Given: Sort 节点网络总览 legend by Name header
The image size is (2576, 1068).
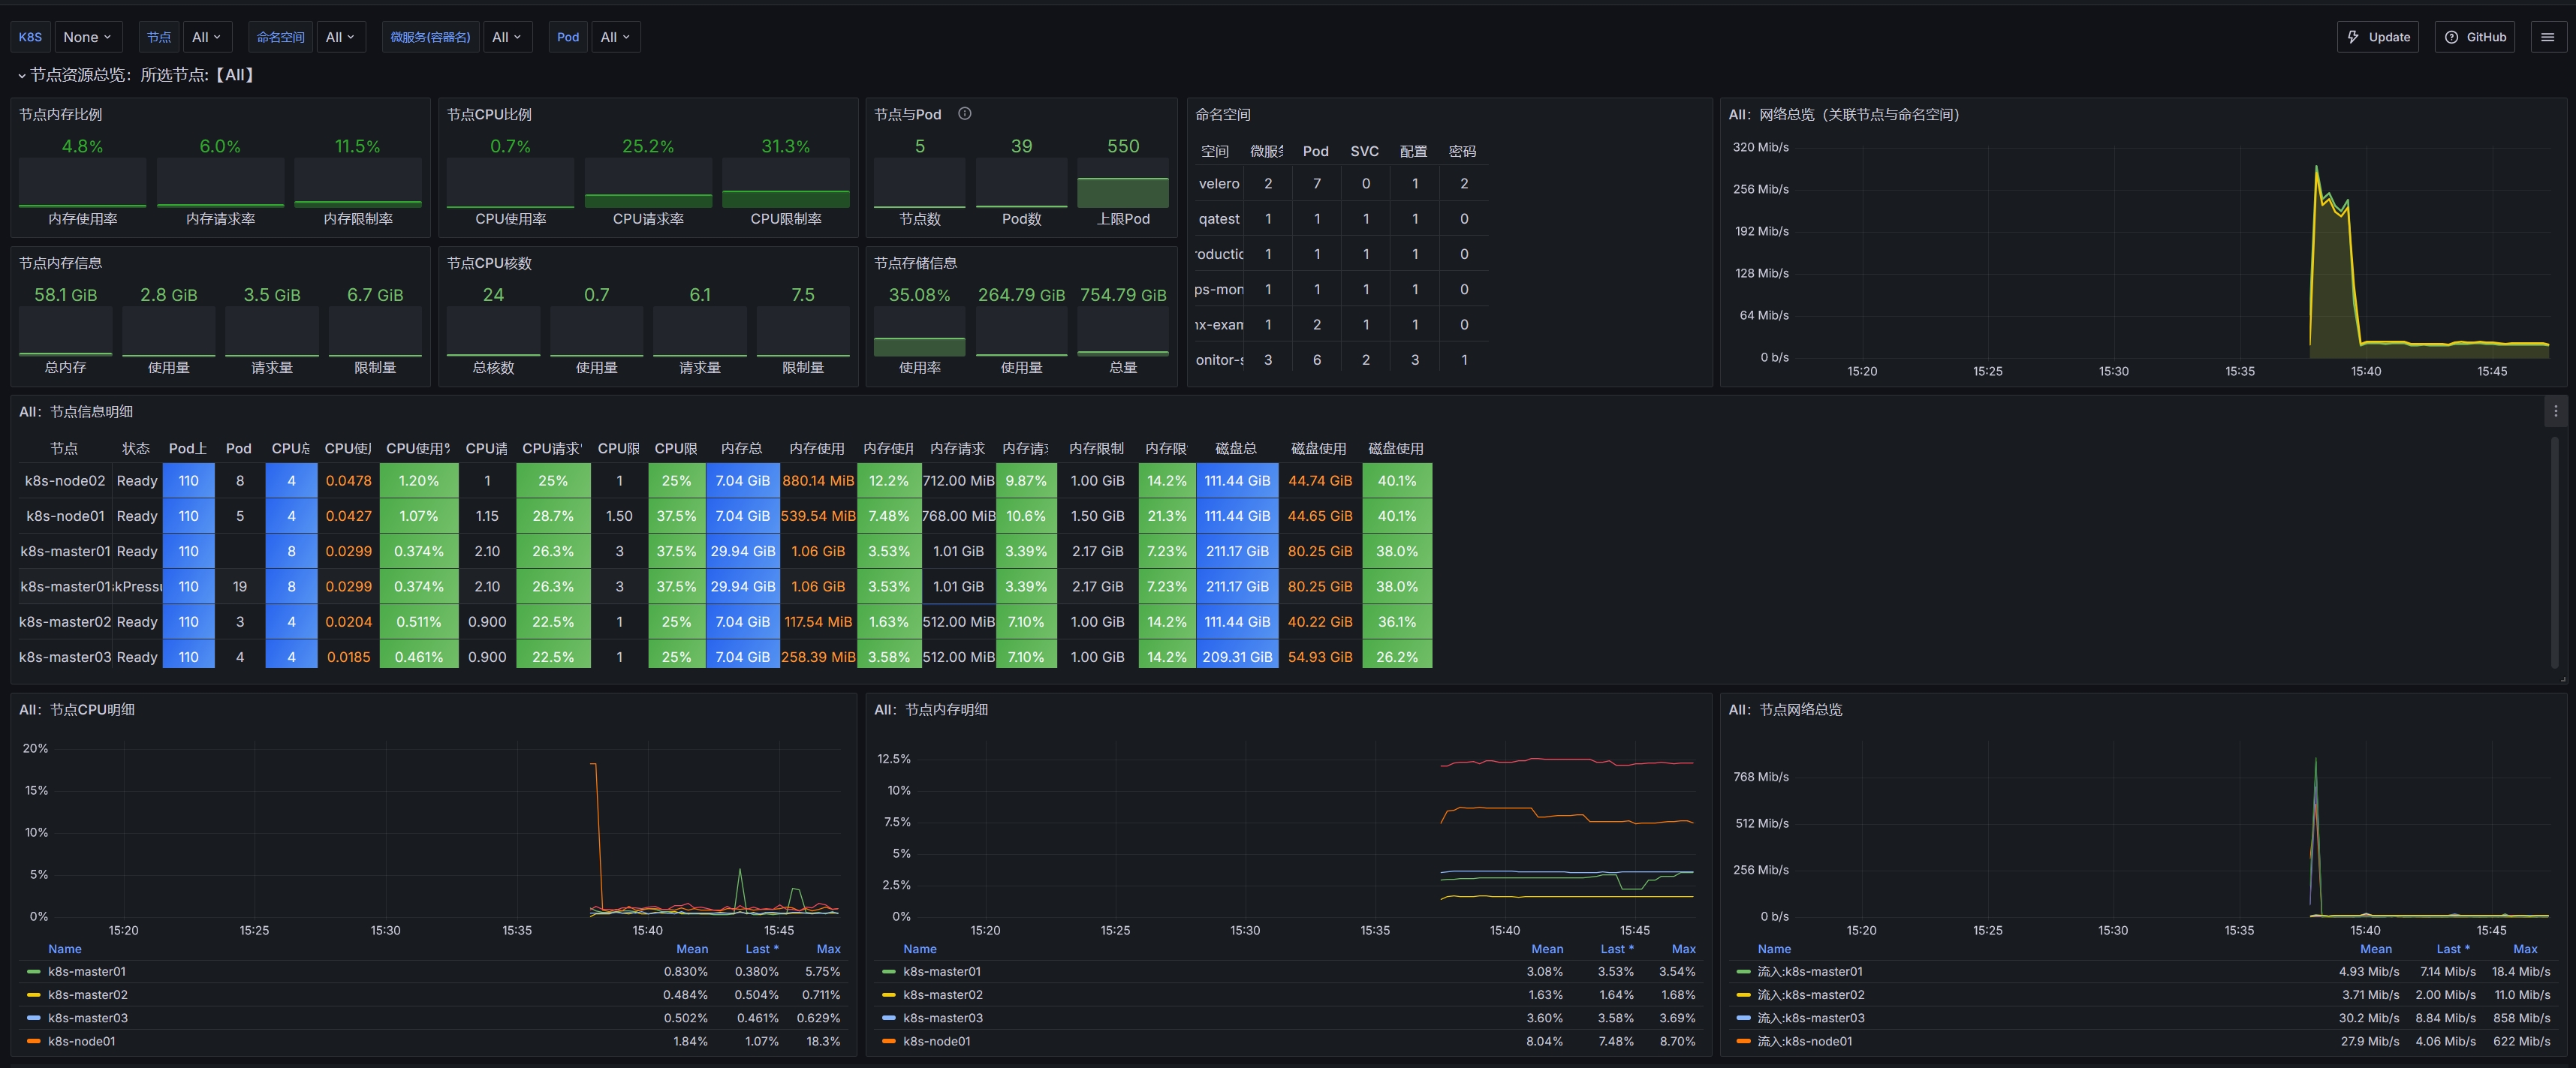Looking at the screenshot, I should click(x=1775, y=949).
